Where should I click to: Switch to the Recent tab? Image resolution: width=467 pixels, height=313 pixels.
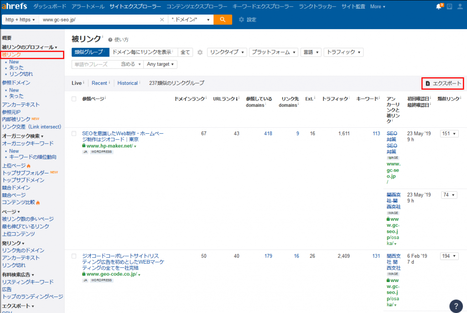[x=99, y=83]
